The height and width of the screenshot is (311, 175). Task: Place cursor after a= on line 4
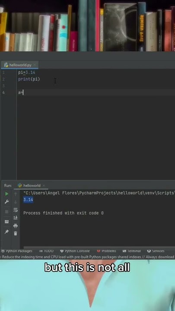23,92
